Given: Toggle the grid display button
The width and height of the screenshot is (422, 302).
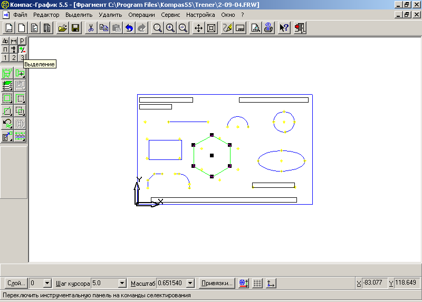Looking at the screenshot, I should click(257, 283).
